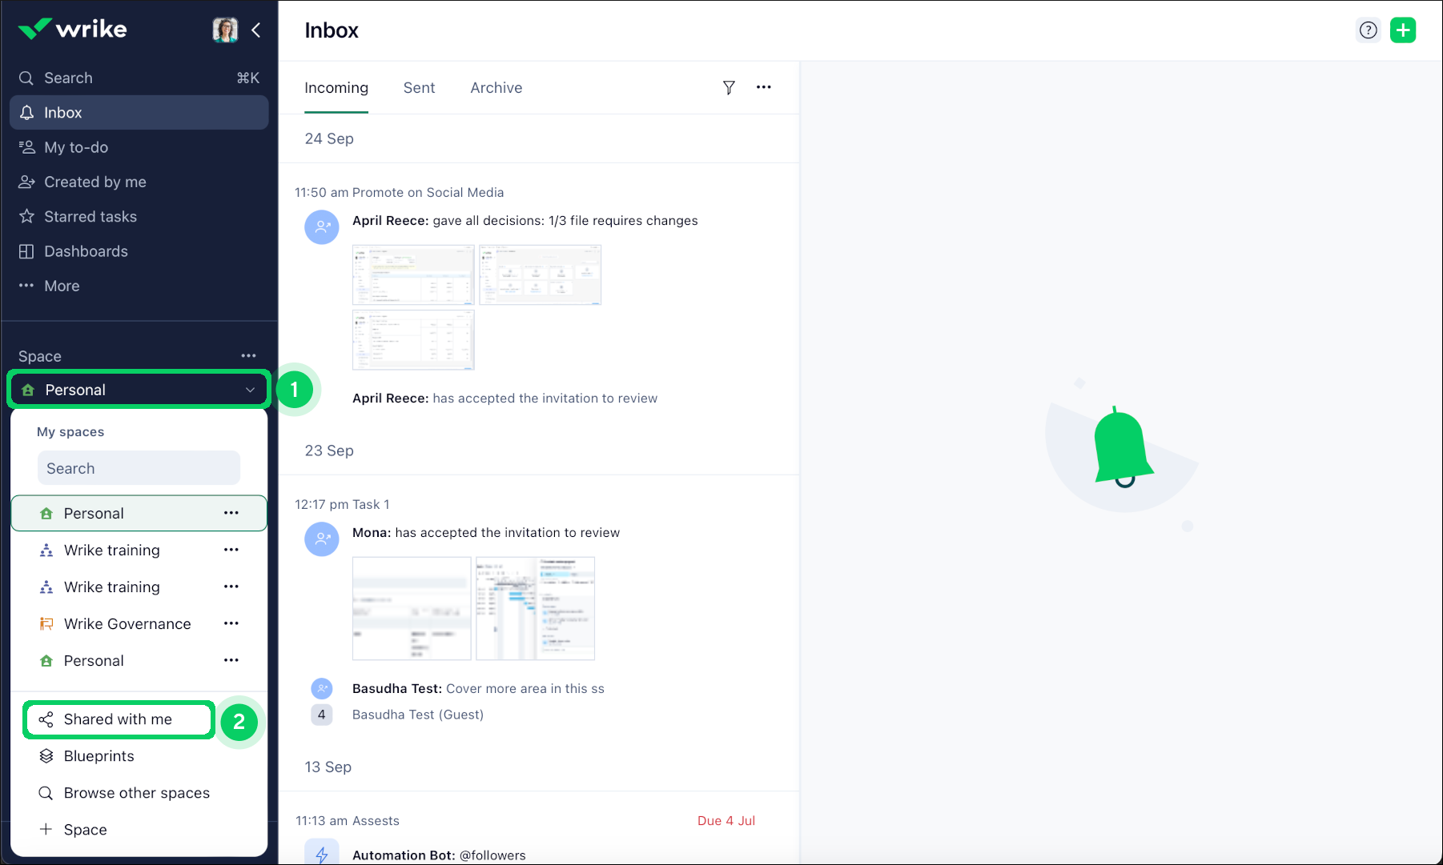Screen dimensions: 1443x865
Task: Open Search in the sidebar
Action: [x=139, y=78]
